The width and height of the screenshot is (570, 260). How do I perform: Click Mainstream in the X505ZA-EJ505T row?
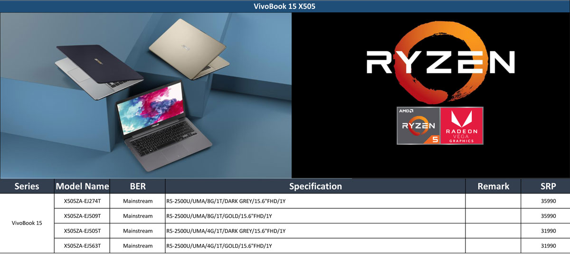click(x=137, y=231)
